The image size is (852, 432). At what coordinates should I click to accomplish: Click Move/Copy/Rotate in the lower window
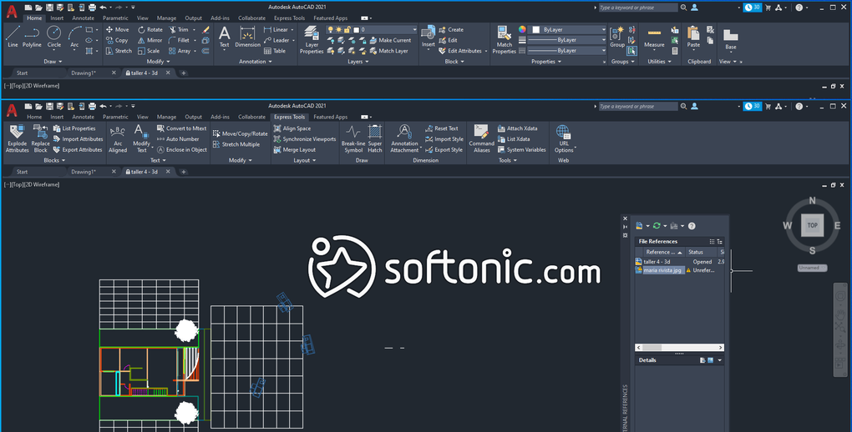pyautogui.click(x=241, y=133)
